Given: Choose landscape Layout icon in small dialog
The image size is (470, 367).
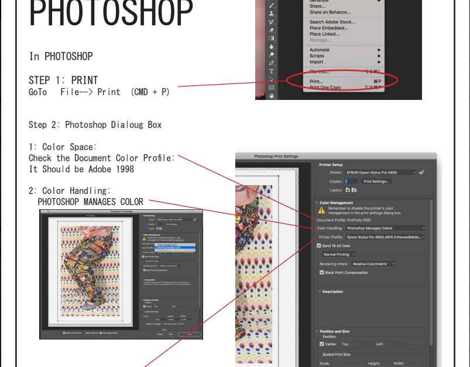Looking at the screenshot, I should point(160,228).
